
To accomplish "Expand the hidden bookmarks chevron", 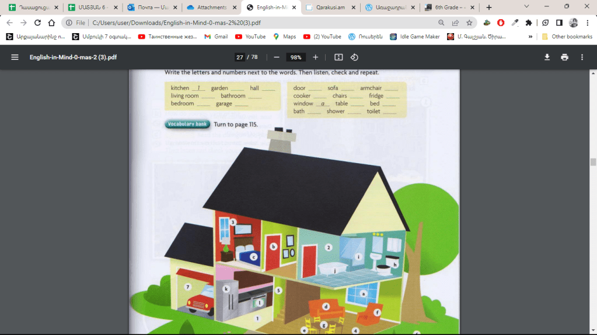I will click(x=530, y=37).
